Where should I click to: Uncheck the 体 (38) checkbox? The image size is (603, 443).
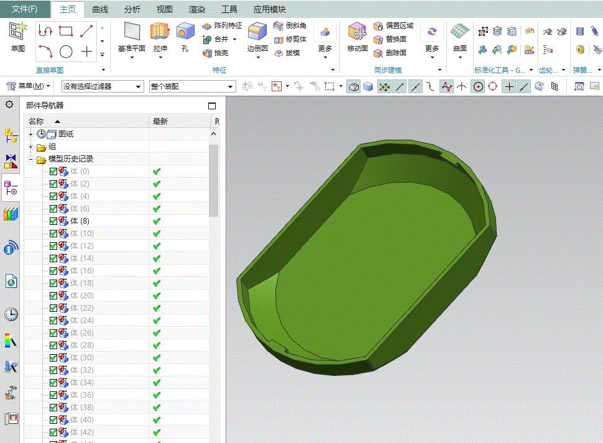(x=53, y=407)
